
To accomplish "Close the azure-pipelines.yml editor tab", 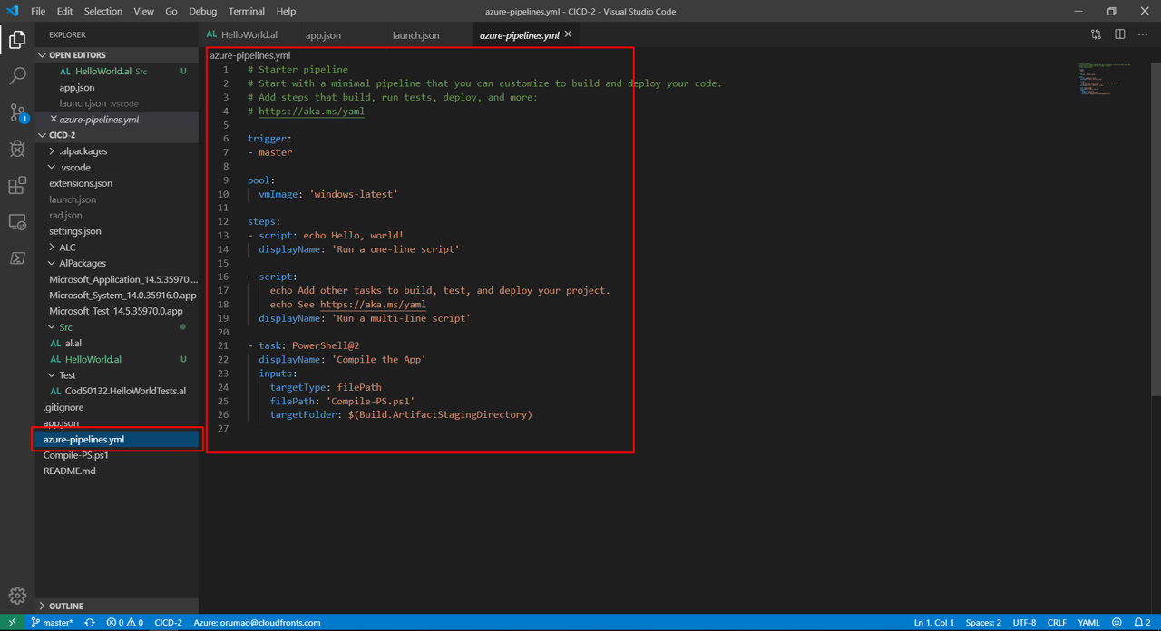I will click(x=568, y=34).
